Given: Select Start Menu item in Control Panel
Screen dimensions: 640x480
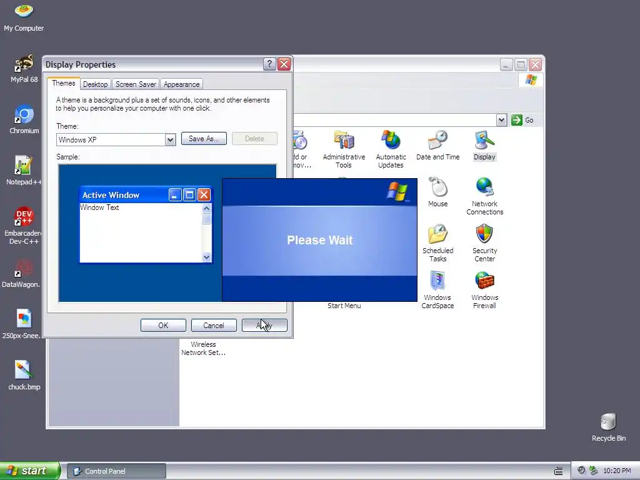Looking at the screenshot, I should pyautogui.click(x=344, y=306).
